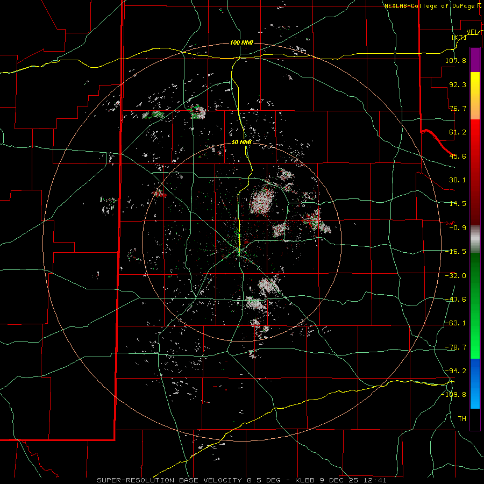Click the 50 NMI range ring label
484x484 pixels.
coord(241,143)
